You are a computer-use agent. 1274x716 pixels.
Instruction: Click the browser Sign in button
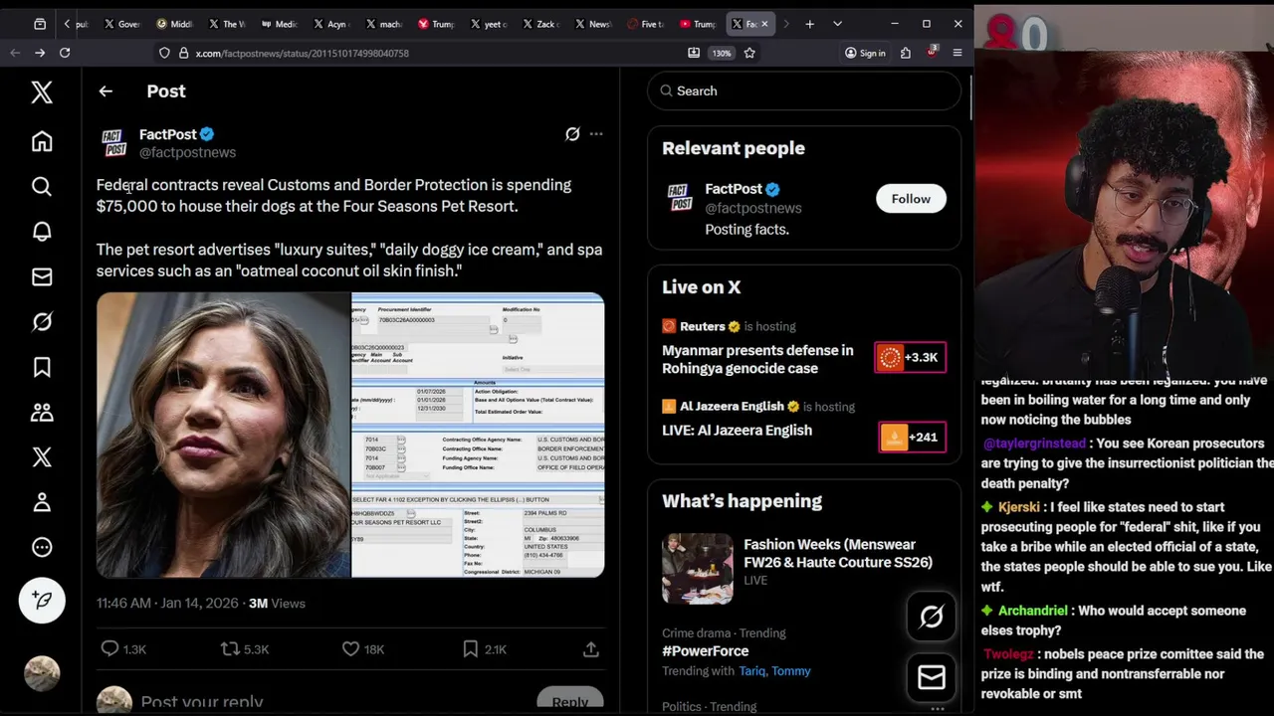[x=865, y=53]
